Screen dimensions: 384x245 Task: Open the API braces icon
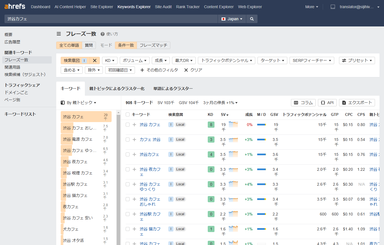(x=323, y=102)
